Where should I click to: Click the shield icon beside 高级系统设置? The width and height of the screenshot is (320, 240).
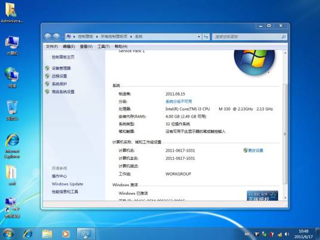click(47, 91)
